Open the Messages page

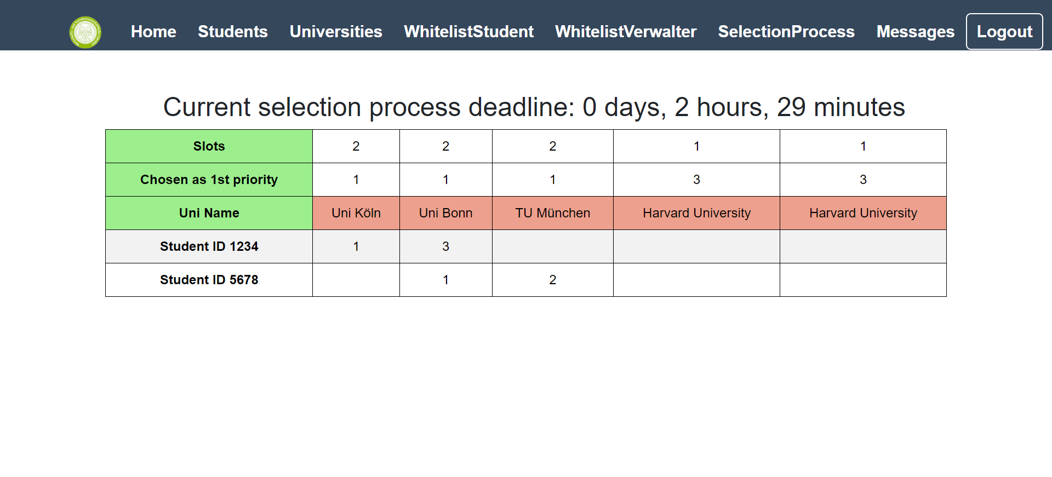[915, 32]
